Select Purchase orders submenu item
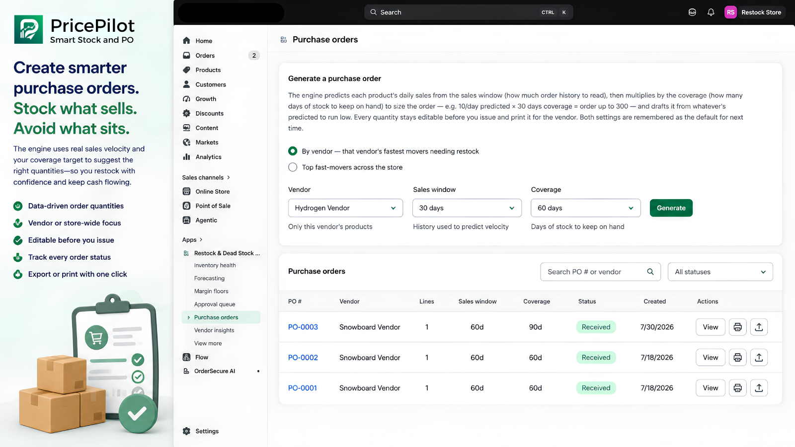 pyautogui.click(x=221, y=317)
